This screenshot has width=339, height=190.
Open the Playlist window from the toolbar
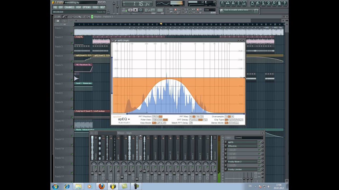pos(222,3)
